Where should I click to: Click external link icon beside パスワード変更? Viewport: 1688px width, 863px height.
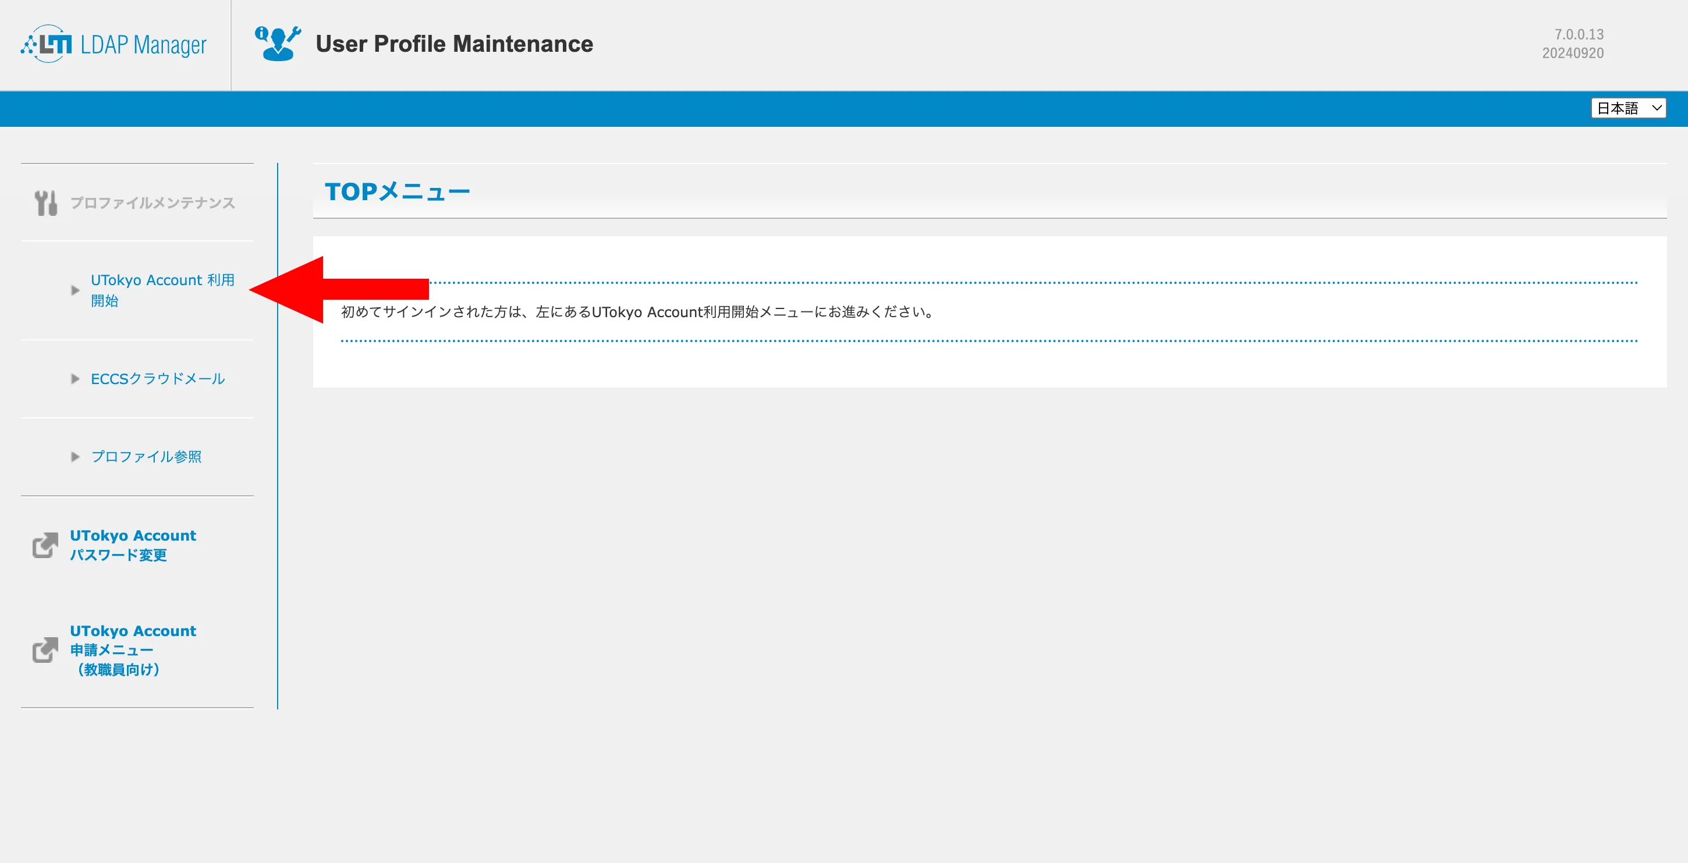click(45, 545)
